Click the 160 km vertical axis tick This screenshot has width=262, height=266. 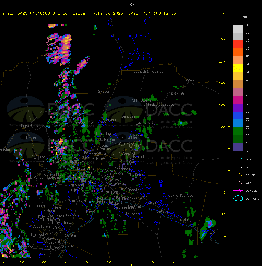(x=222, y=61)
